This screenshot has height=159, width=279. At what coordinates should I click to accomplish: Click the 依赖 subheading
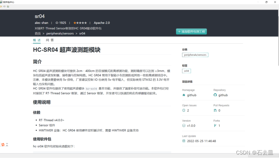coord(37,112)
